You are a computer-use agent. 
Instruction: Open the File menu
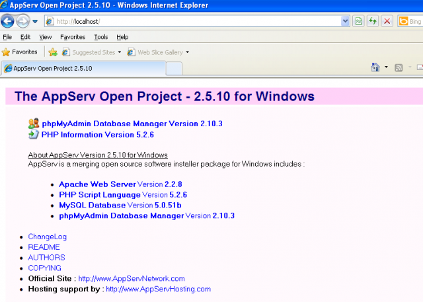click(x=7, y=37)
